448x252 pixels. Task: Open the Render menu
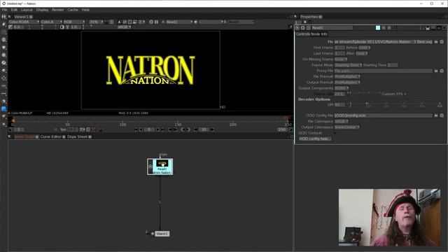click(x=57, y=10)
